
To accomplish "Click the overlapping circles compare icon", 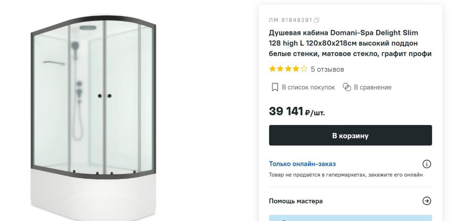I will tap(347, 87).
